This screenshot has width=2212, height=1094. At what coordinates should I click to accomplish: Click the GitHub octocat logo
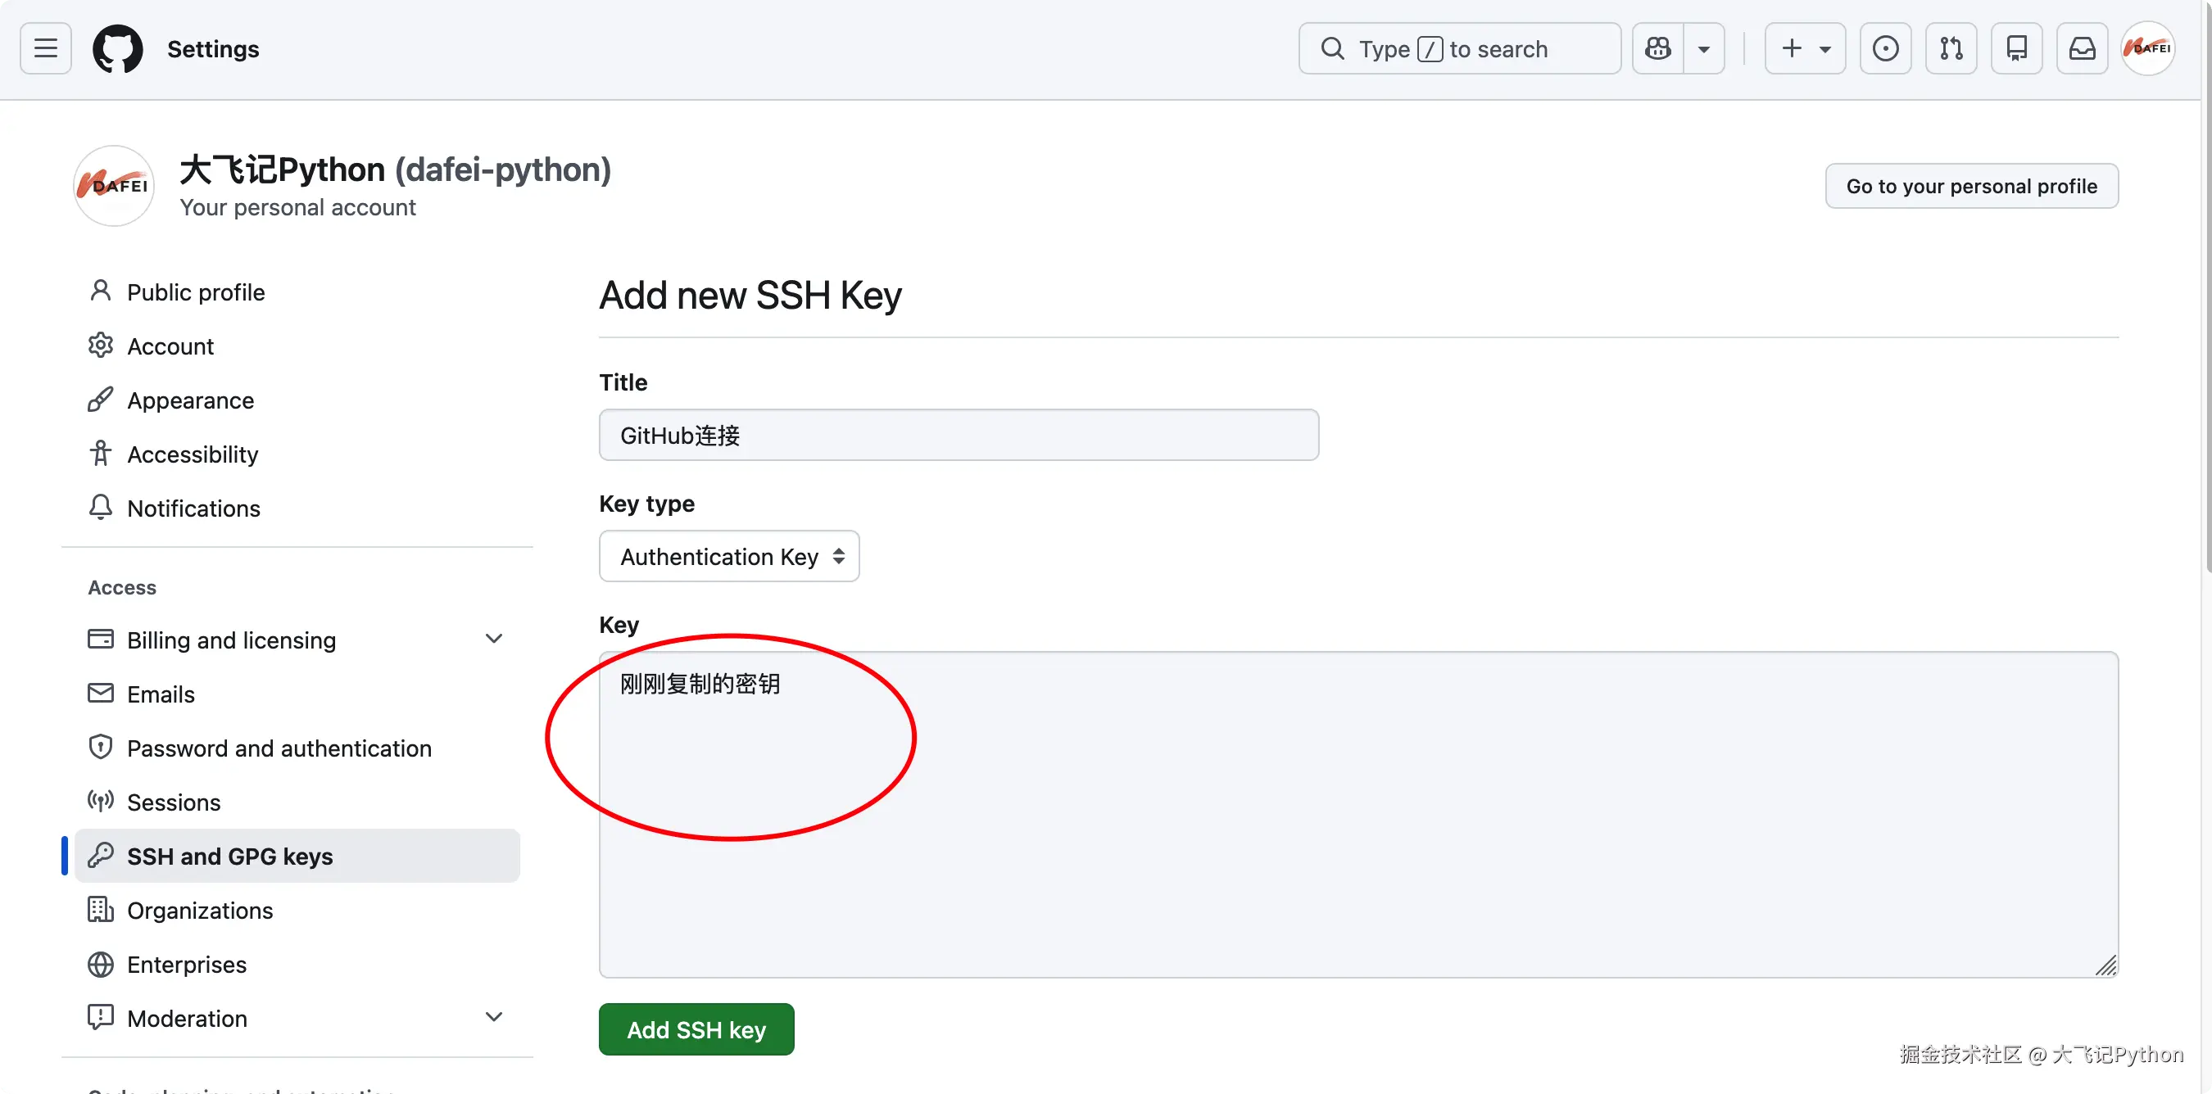pyautogui.click(x=118, y=49)
